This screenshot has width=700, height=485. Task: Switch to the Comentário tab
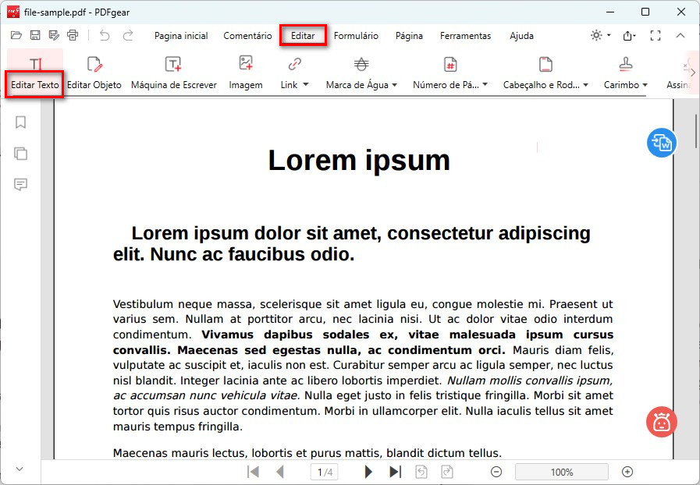pyautogui.click(x=247, y=36)
